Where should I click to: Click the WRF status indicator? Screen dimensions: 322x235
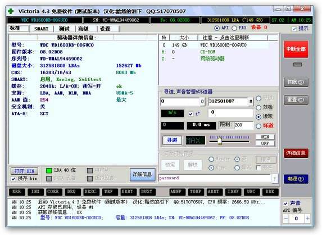(110, 192)
